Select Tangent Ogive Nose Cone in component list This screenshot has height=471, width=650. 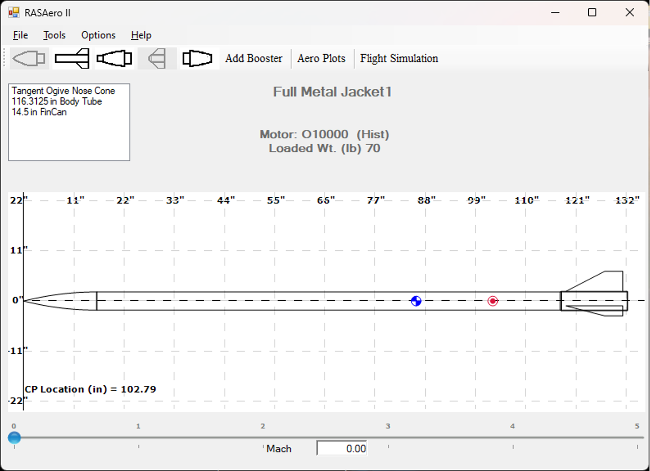click(63, 91)
